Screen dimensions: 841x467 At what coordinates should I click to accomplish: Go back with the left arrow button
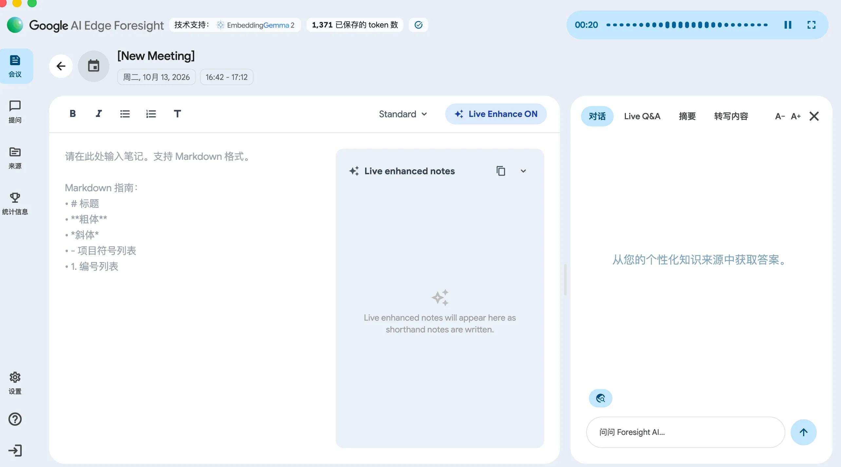click(61, 66)
